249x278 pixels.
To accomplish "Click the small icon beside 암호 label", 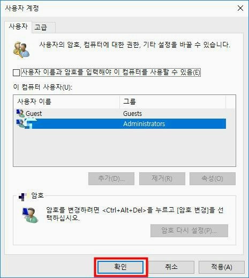I will tap(22, 197).
